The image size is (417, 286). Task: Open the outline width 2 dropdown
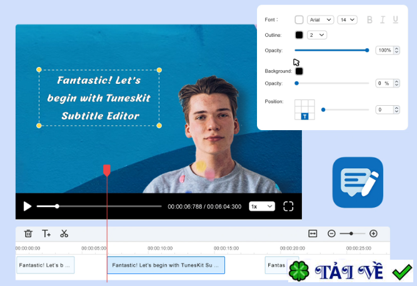pos(317,35)
